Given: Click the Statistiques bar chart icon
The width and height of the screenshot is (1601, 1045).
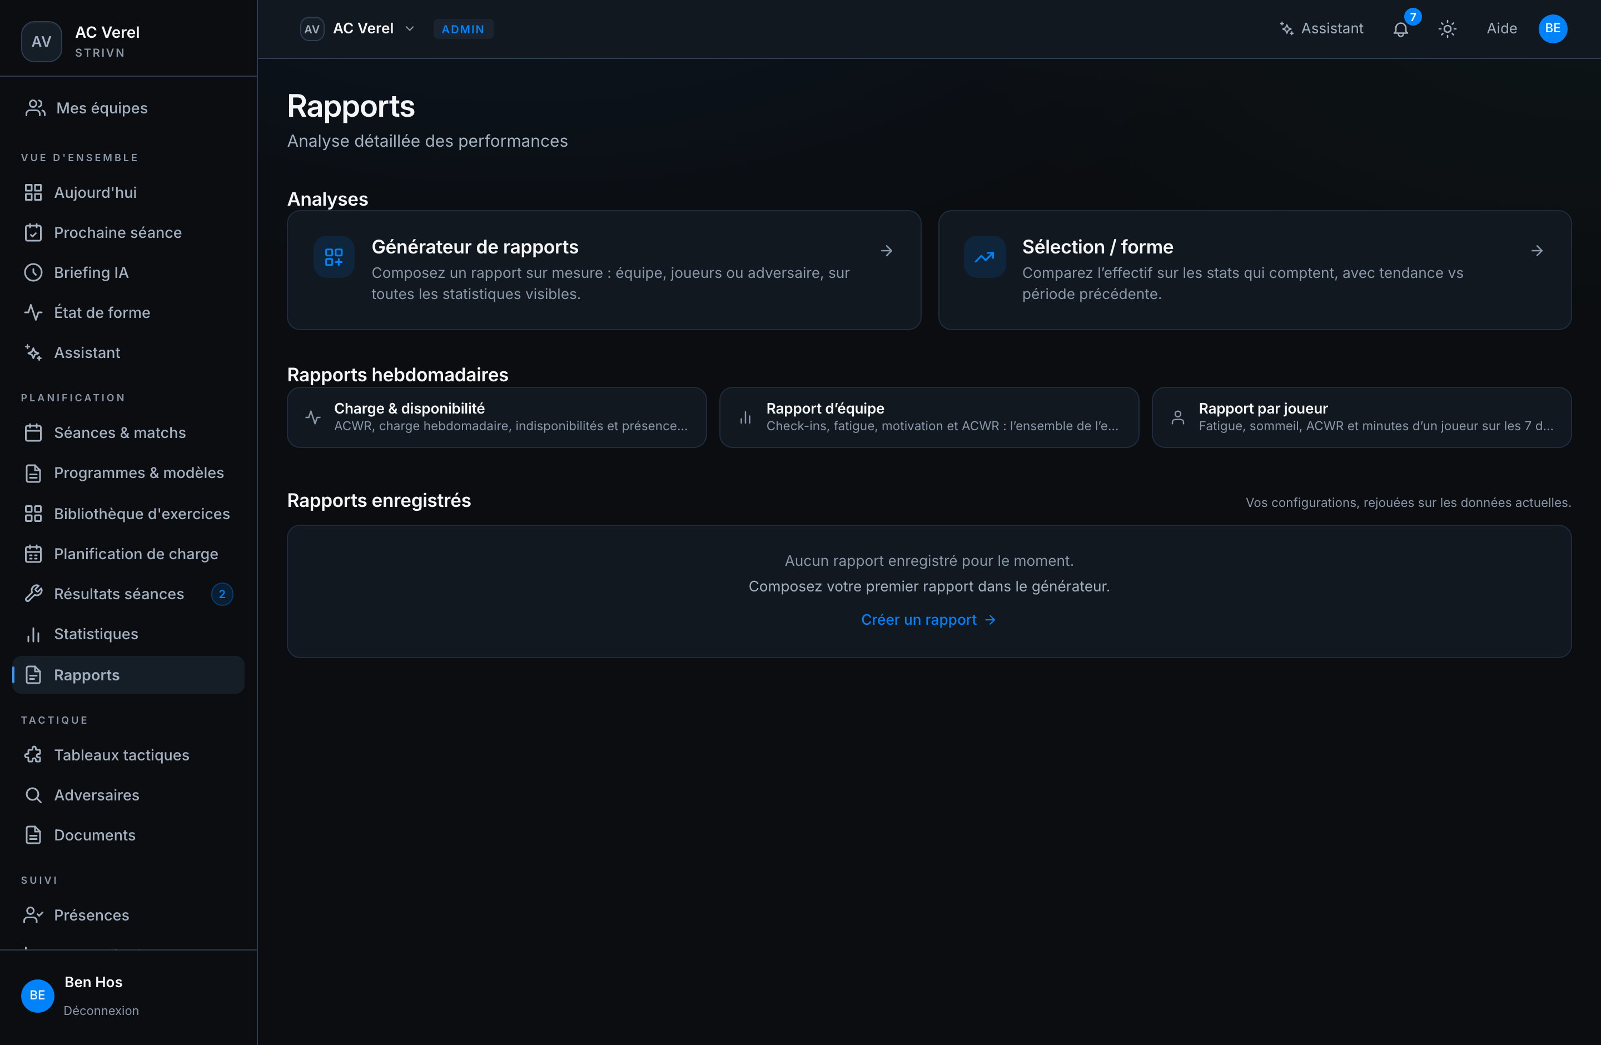Looking at the screenshot, I should (x=33, y=634).
